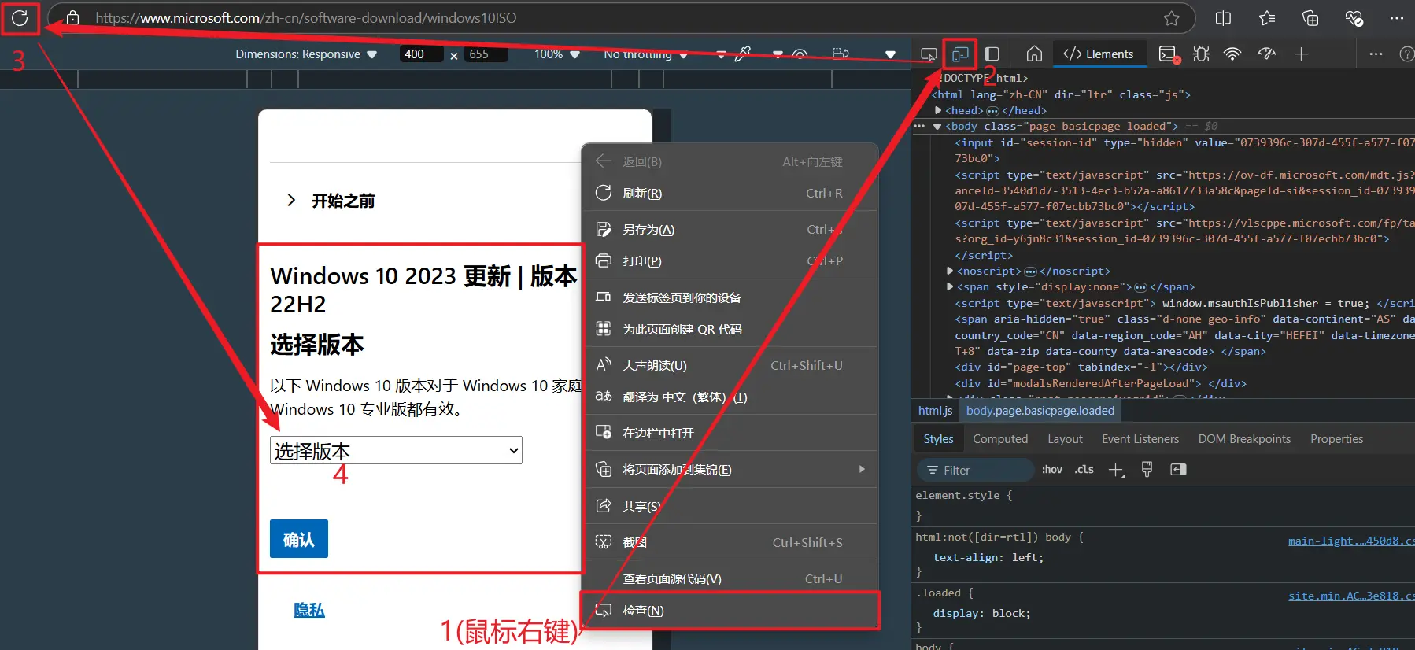1415x650 pixels.
Task: Expand the <noscript> node triangle
Action: click(x=950, y=271)
